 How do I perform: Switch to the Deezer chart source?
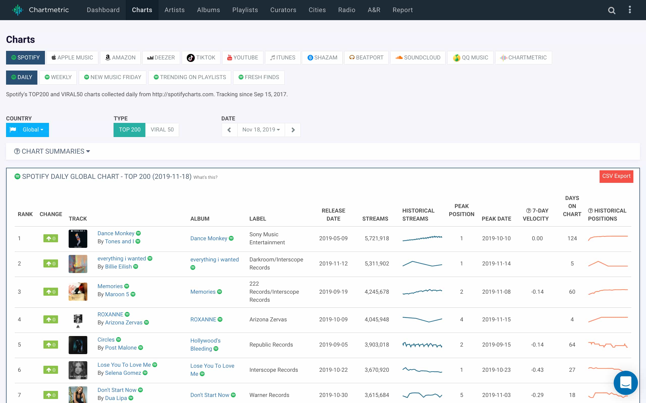[x=161, y=58]
